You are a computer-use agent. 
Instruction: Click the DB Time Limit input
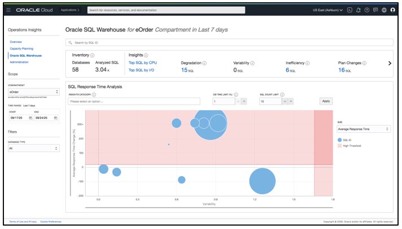pos(224,101)
